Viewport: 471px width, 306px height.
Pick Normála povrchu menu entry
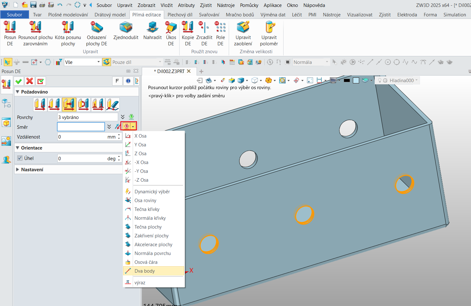(x=153, y=253)
